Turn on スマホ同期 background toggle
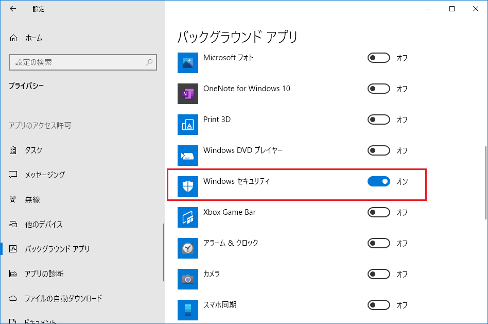 (x=378, y=305)
